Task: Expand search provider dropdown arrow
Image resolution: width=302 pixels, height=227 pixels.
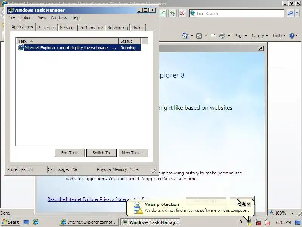Action: coord(297,13)
